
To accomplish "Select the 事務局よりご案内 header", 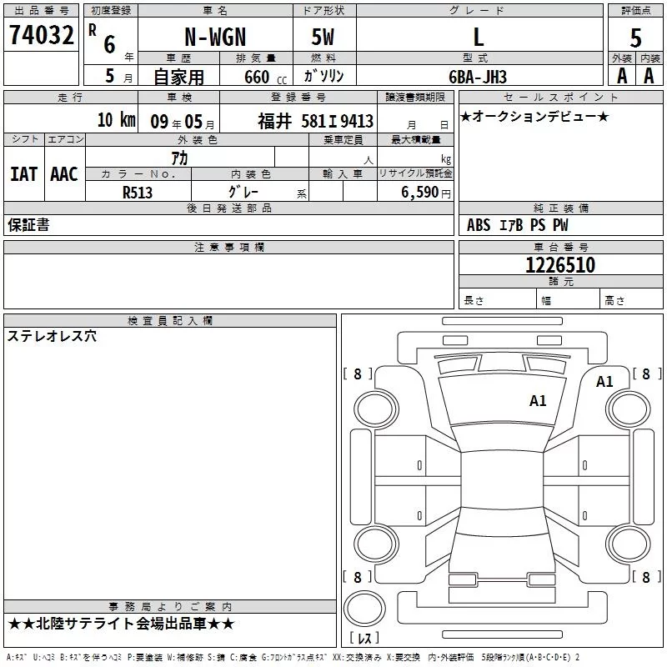I will pos(170,607).
